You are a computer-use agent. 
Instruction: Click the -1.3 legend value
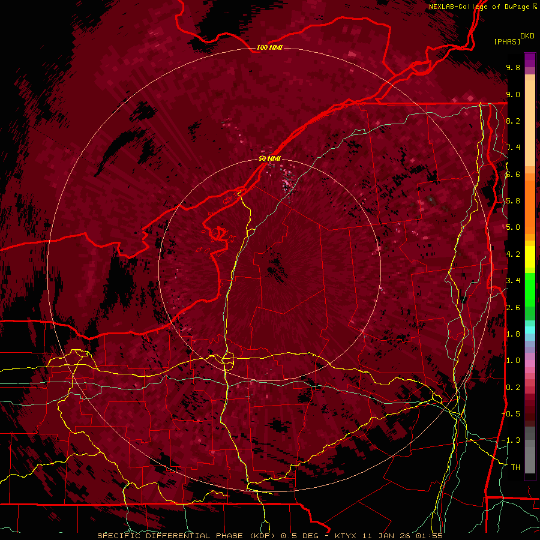coord(511,440)
